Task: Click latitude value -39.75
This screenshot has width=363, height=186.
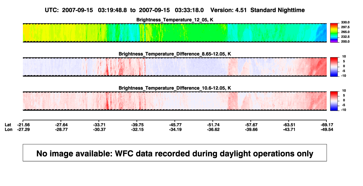Action: tap(138, 125)
